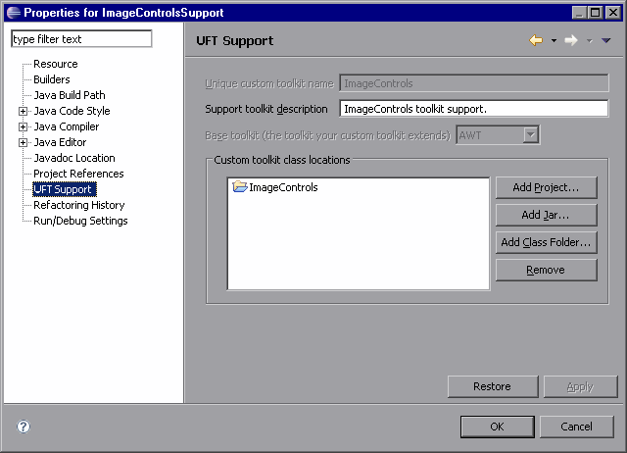
Task: Click the Remove button
Action: tap(547, 270)
